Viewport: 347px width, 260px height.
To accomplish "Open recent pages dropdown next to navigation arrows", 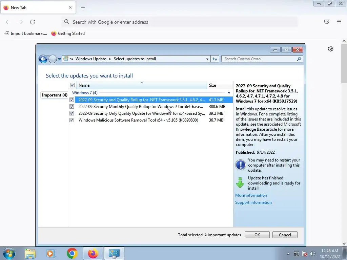I will click(x=59, y=59).
